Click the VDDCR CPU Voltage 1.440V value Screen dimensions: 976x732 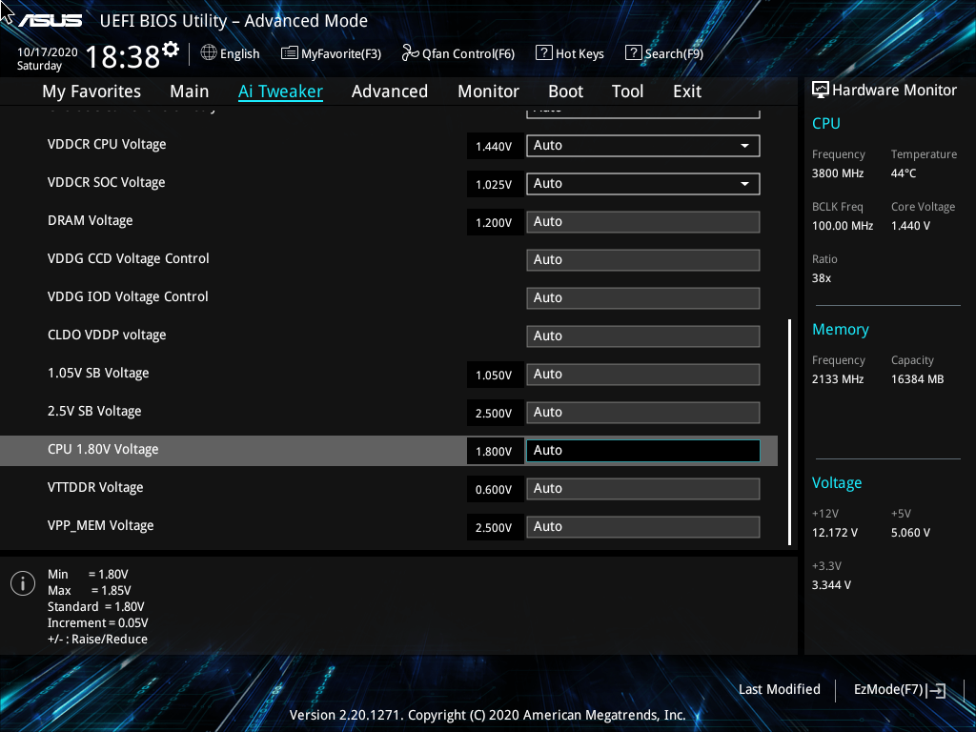494,147
